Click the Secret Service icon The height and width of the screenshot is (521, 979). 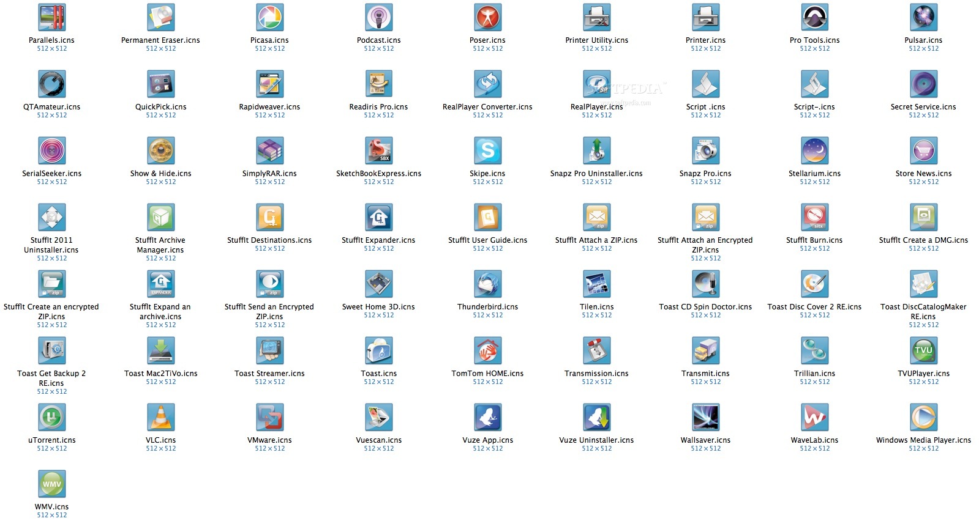coord(924,84)
